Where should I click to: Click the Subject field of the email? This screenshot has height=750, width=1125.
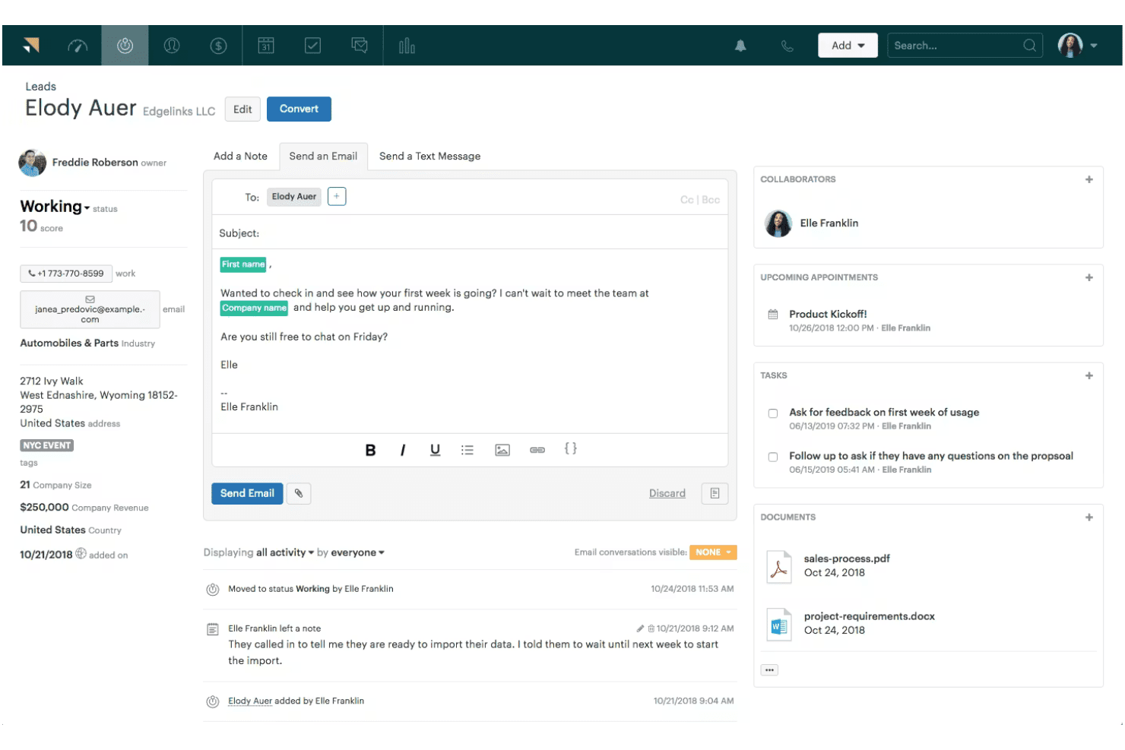point(470,233)
